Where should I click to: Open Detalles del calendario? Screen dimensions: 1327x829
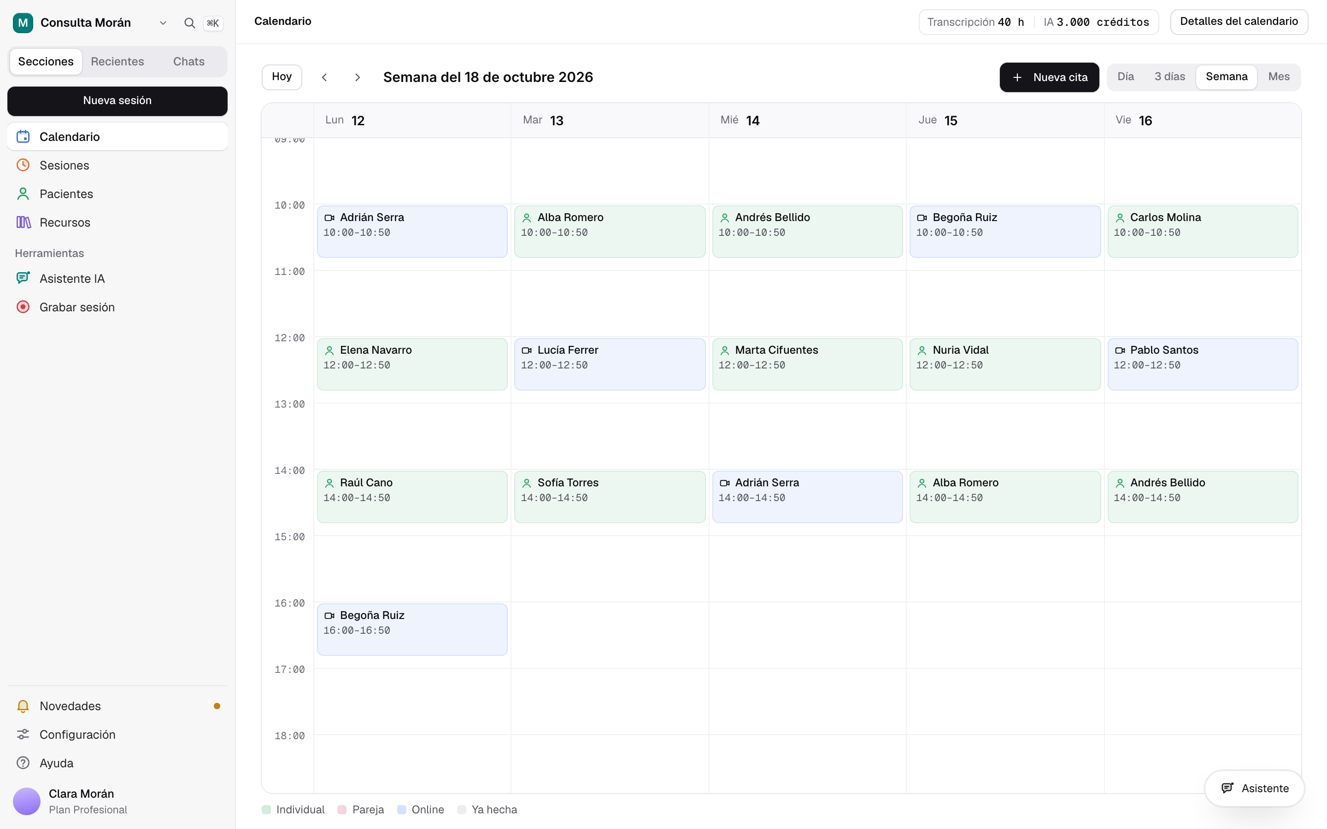coord(1239,21)
